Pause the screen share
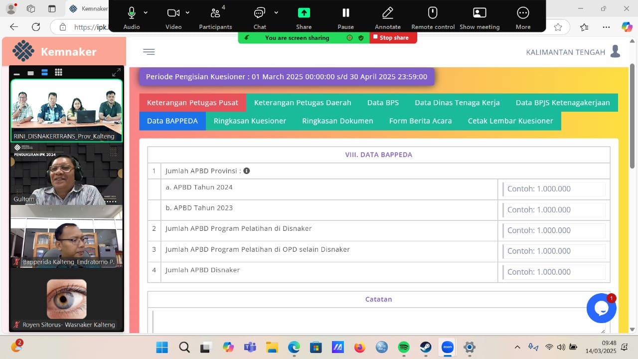638x359 pixels. coord(345,13)
